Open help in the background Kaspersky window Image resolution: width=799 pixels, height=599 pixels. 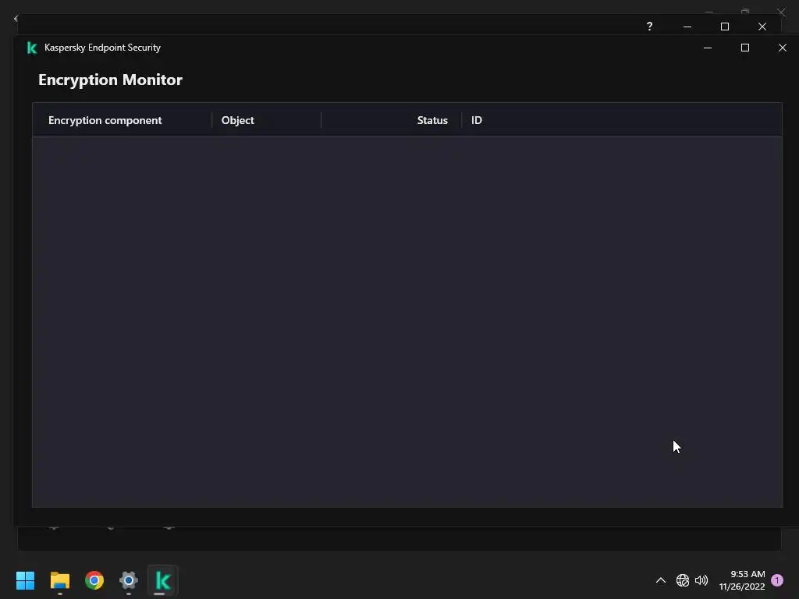[649, 27]
